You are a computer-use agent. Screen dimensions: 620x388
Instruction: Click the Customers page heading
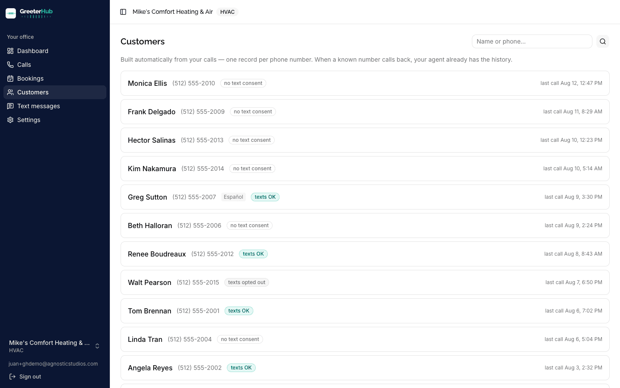[143, 41]
